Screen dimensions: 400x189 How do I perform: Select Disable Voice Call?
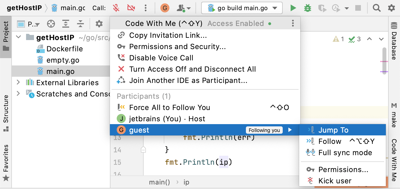[205, 58]
